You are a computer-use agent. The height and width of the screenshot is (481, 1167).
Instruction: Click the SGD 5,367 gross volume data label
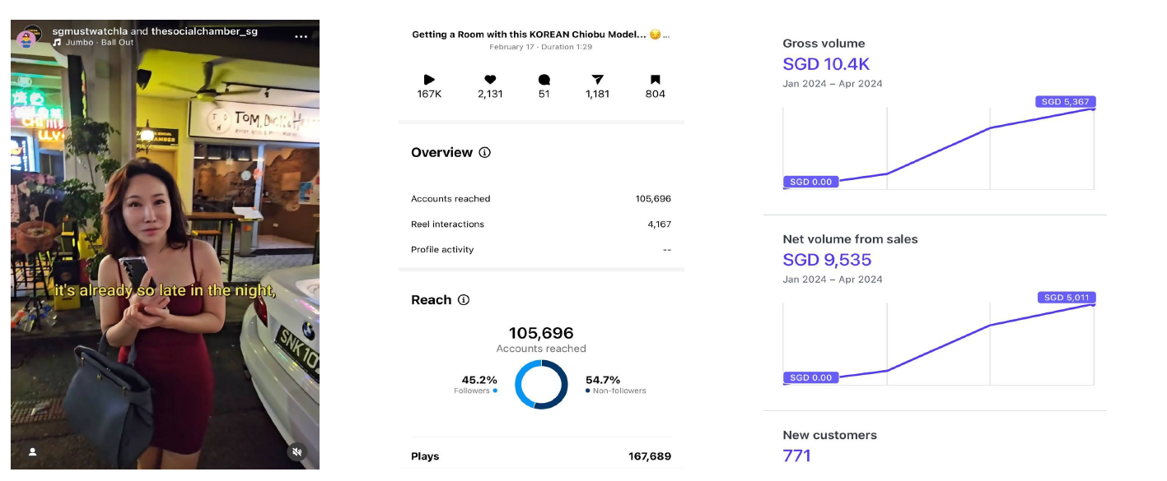[1065, 102]
